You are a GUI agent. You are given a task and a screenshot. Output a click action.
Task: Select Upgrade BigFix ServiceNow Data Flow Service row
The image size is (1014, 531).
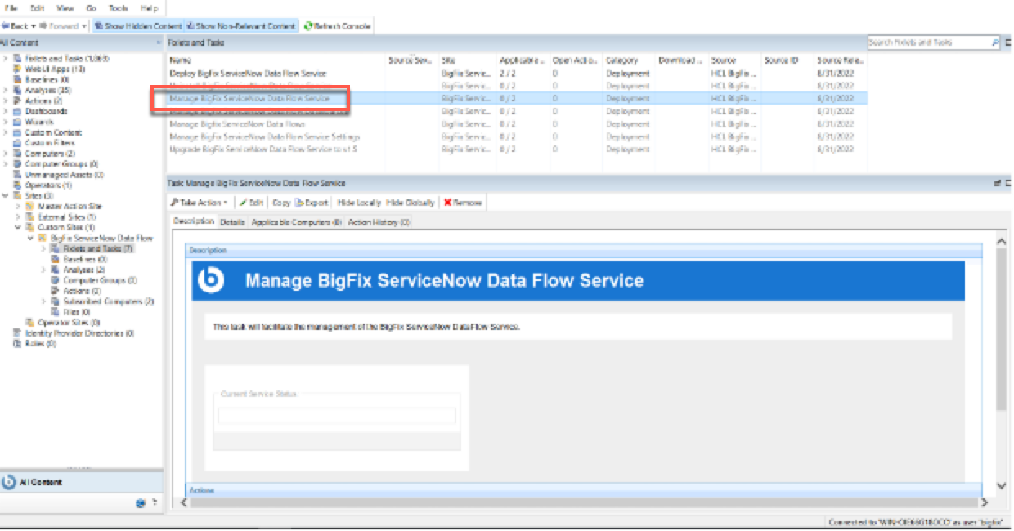(517, 149)
